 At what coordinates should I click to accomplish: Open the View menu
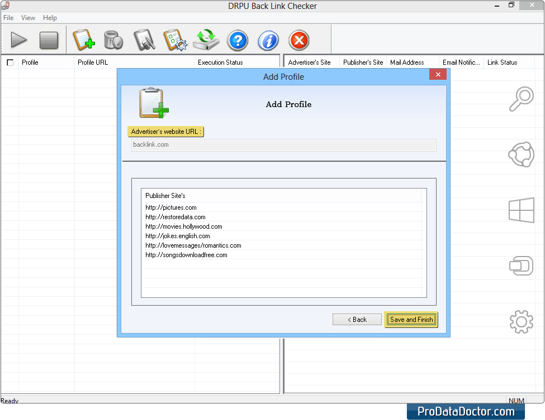click(28, 18)
